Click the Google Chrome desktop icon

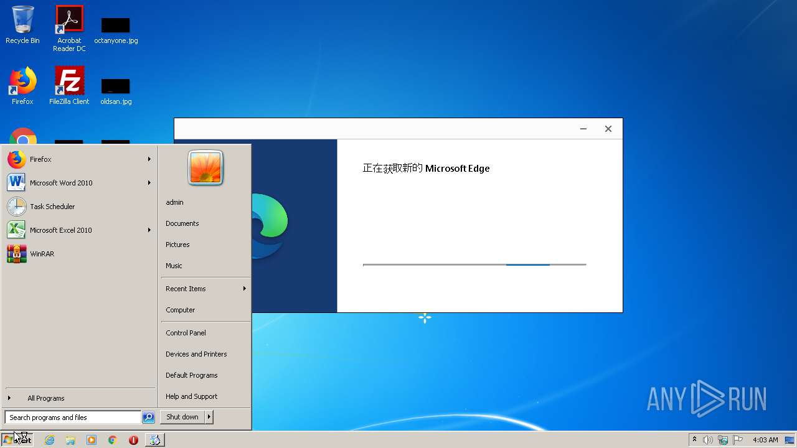coord(23,136)
